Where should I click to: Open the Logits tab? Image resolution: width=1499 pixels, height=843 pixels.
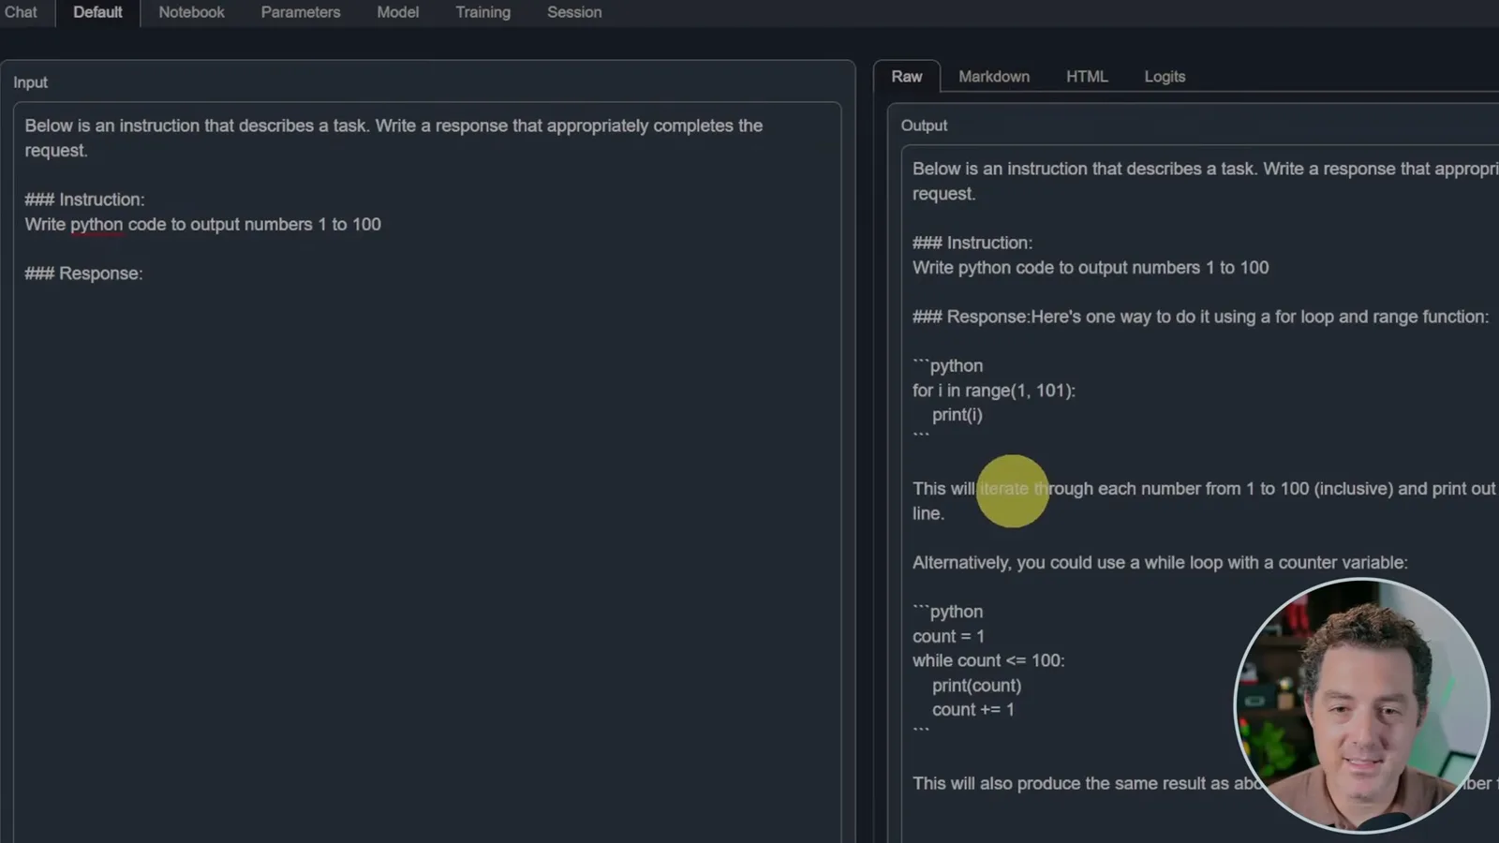pos(1165,77)
